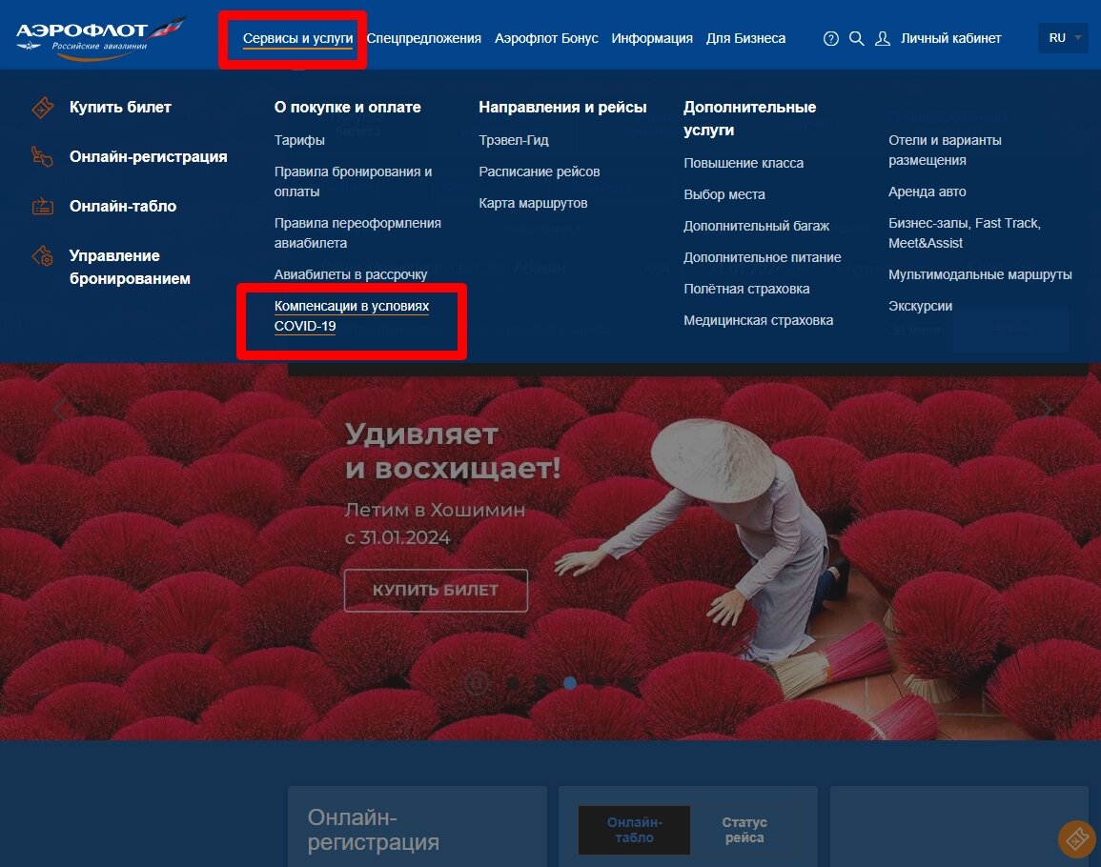Open Дополнительное питание

[762, 257]
